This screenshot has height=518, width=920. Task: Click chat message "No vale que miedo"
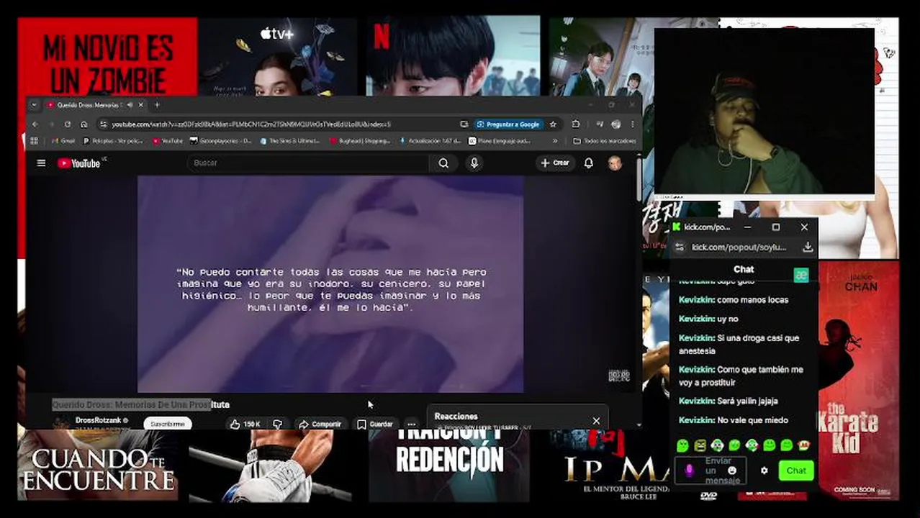pos(752,420)
